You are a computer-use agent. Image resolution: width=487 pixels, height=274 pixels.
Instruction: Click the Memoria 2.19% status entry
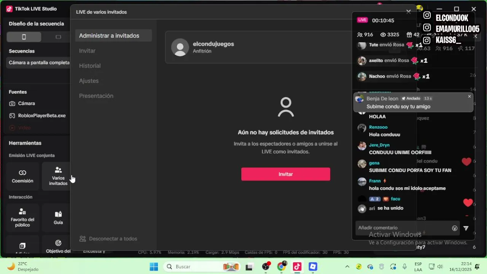pyautogui.click(x=183, y=252)
